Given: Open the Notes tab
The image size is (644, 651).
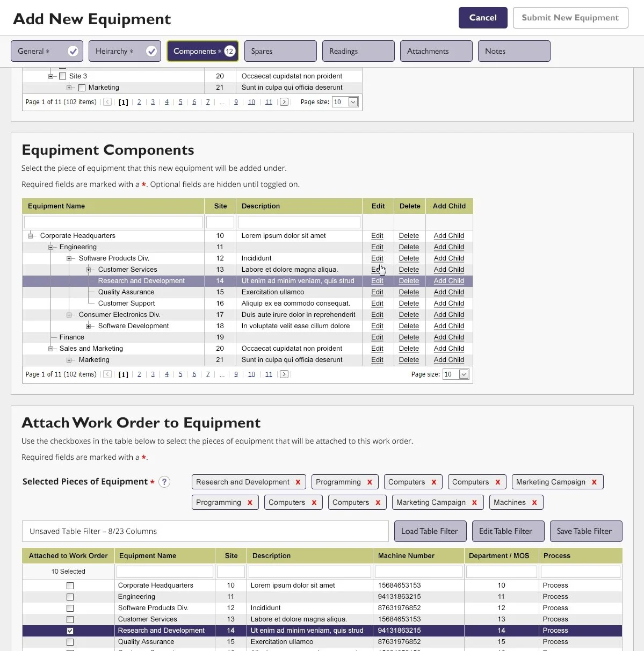Looking at the screenshot, I should [x=514, y=51].
